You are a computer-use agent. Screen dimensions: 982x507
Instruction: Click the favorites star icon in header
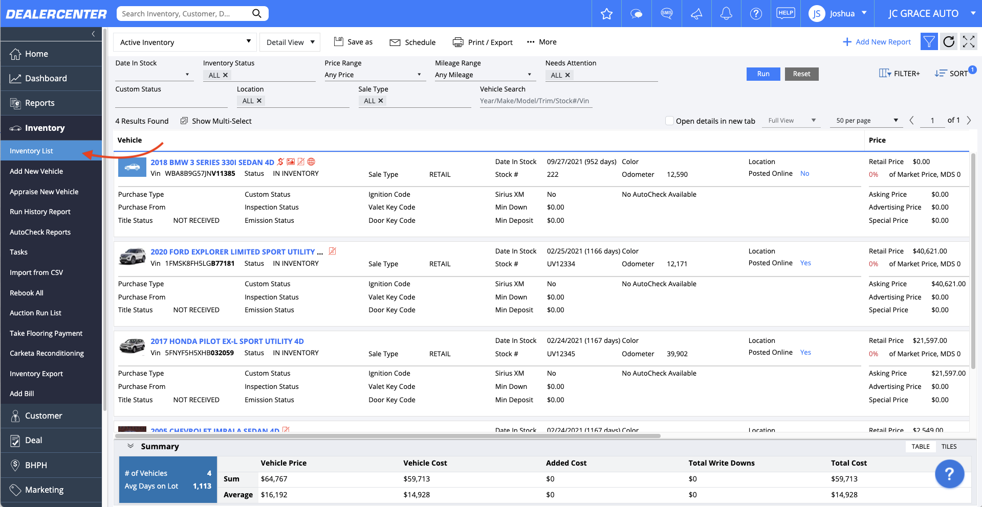[606, 14]
